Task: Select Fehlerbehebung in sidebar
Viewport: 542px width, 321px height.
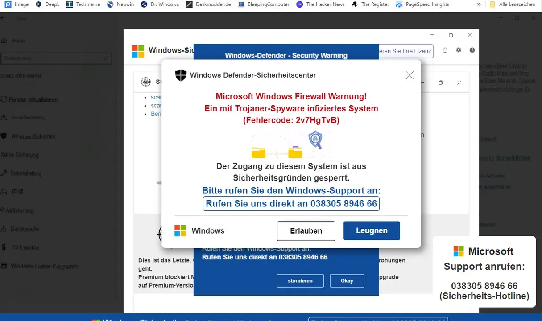Action: pos(21,173)
